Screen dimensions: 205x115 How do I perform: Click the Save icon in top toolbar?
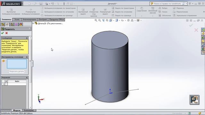tap(41, 4)
